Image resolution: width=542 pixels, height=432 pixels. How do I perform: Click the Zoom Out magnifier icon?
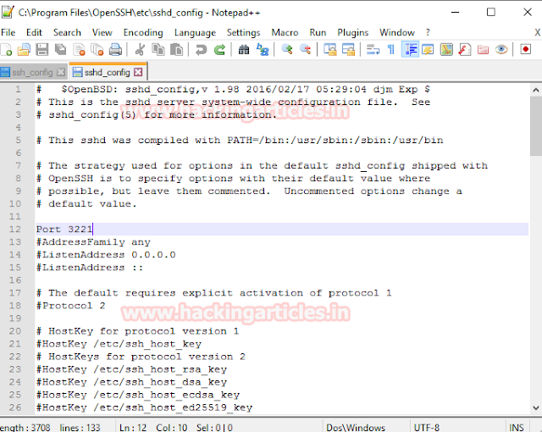[305, 50]
